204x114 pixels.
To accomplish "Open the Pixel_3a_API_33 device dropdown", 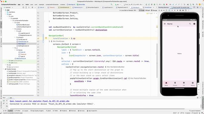I will 134,4.
